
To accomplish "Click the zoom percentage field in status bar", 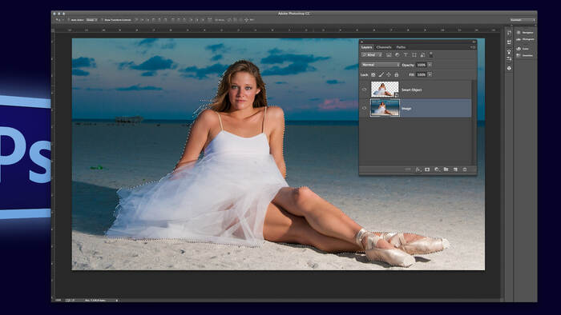I will [x=59, y=301].
